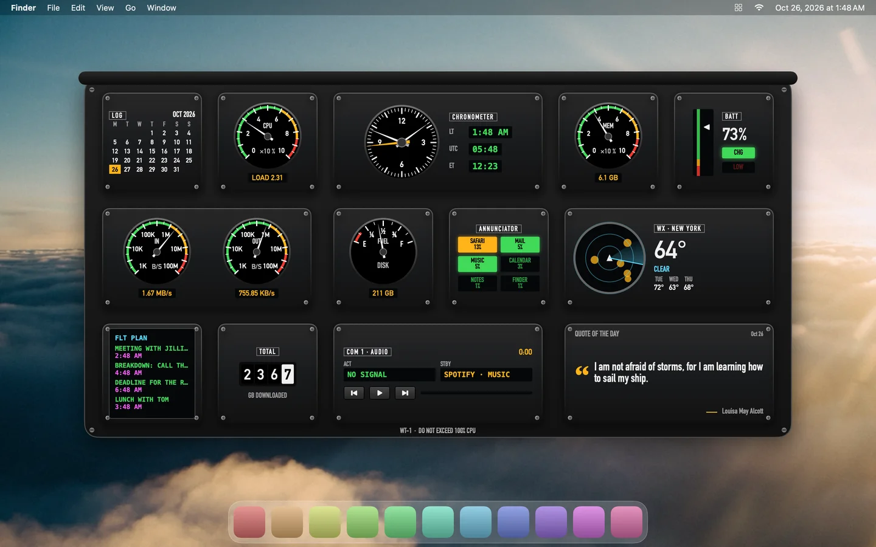Open MEETING WITH JILLI… flight plan entry
Image resolution: width=876 pixels, height=547 pixels.
151,352
